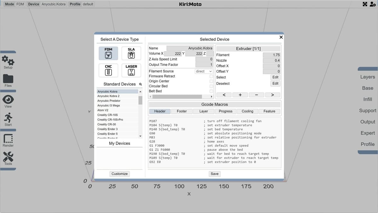Screen dimensions: 378x213
Task: Remove extruder with the − button
Action: [256, 95]
